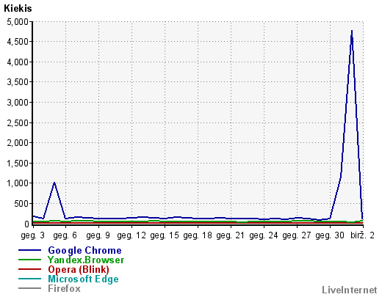
Task: Select the Microsoft Edge legend entry
Action: pos(83,279)
